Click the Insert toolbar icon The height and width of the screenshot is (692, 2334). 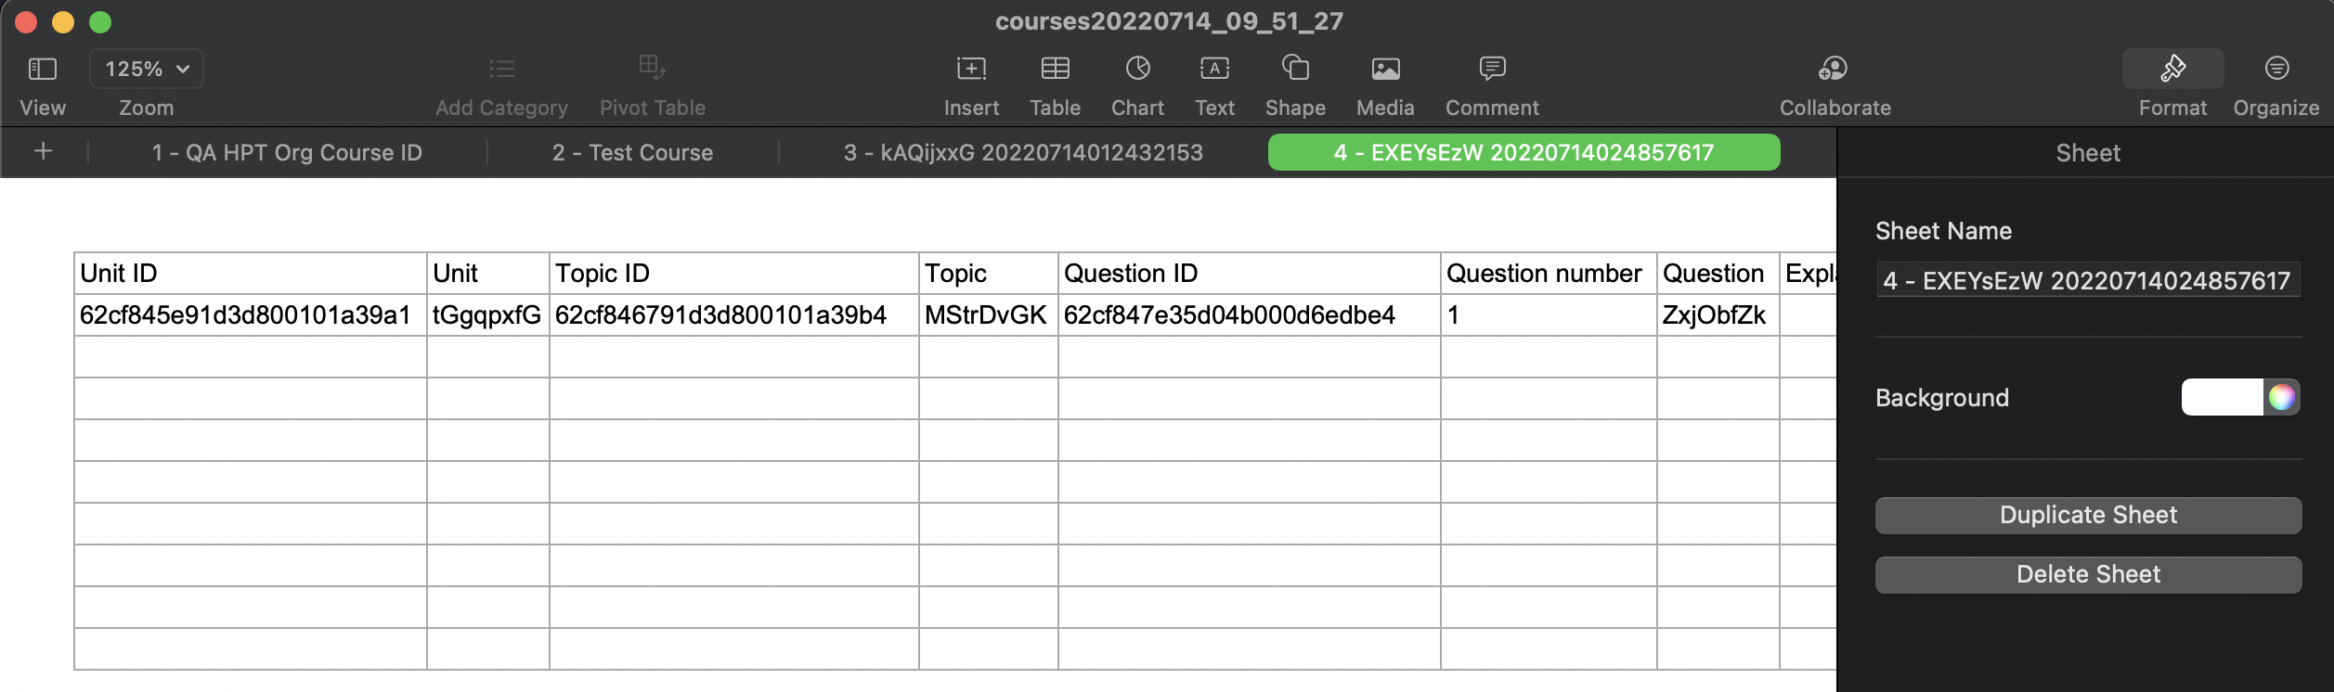click(971, 69)
